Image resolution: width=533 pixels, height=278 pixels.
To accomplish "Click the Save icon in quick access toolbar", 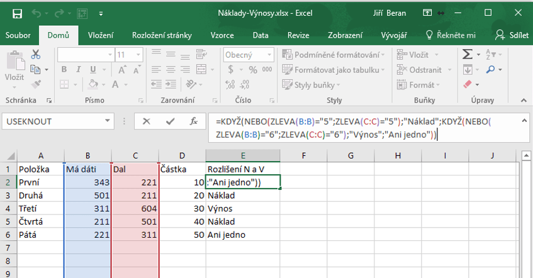I will click(17, 13).
